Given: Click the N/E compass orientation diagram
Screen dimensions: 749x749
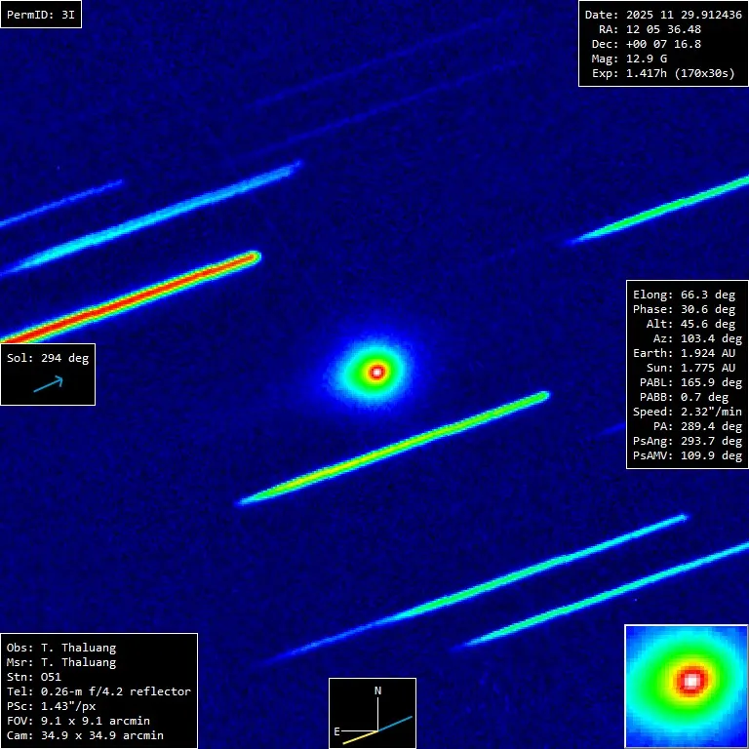Looking at the screenshot, I should point(373,713).
